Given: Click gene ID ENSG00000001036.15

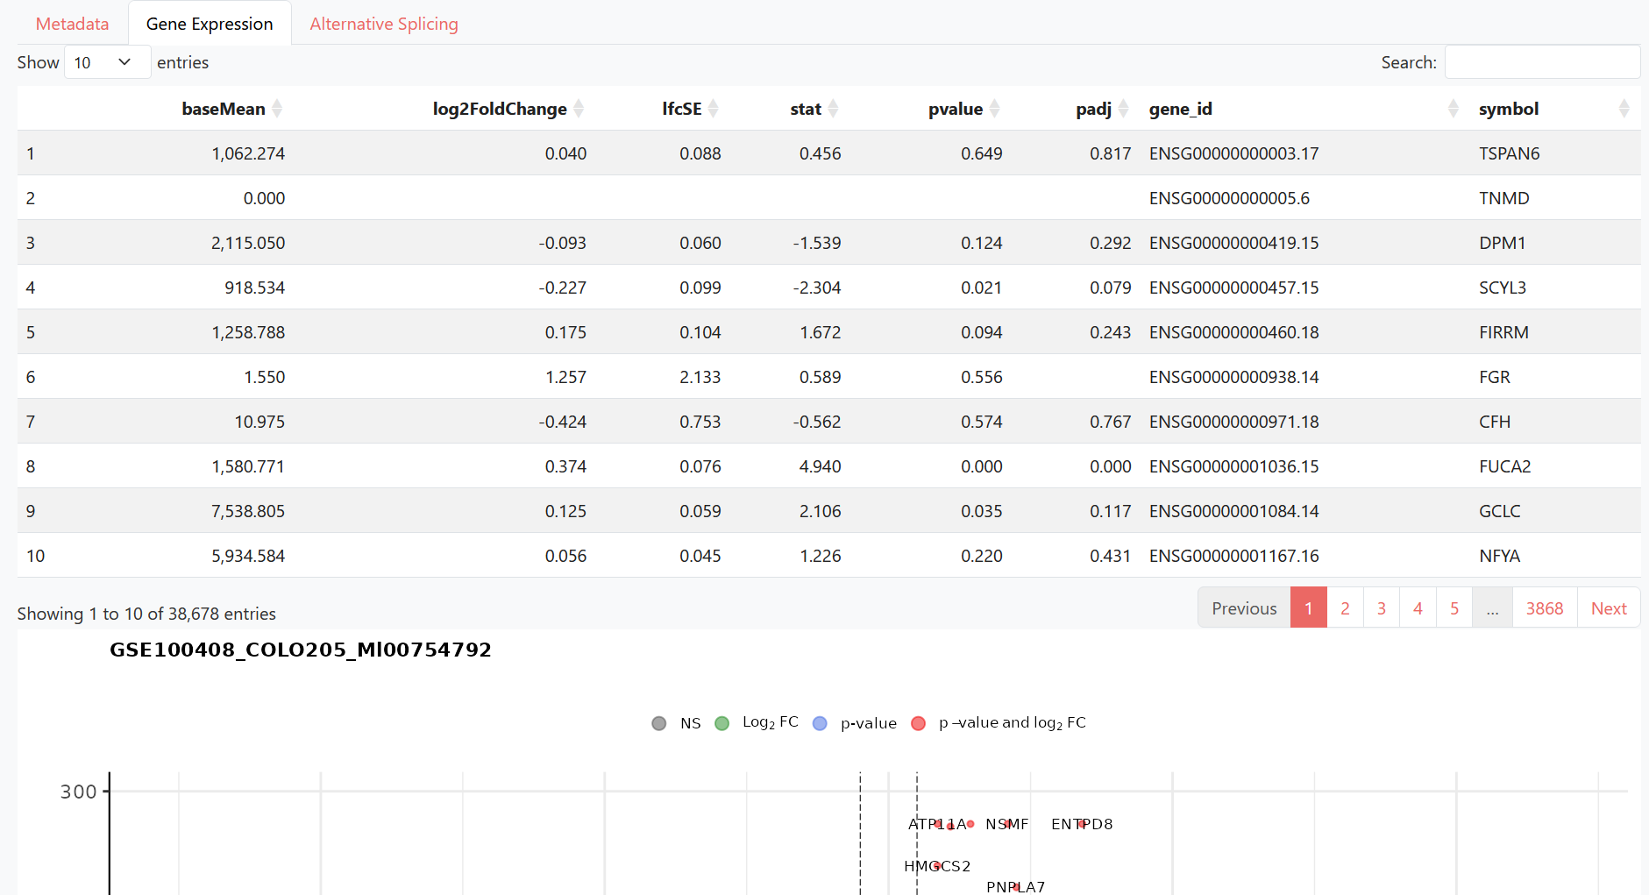Looking at the screenshot, I should click(1233, 466).
